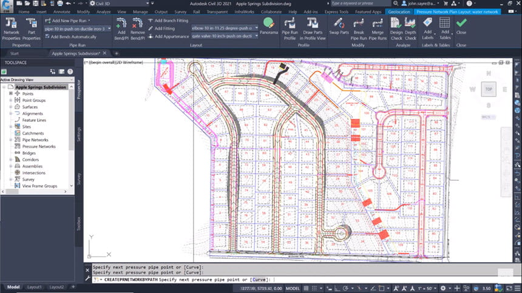Click the TOP face of the ViewCube
Viewport: 522px width, 293px height.
pyautogui.click(x=489, y=89)
